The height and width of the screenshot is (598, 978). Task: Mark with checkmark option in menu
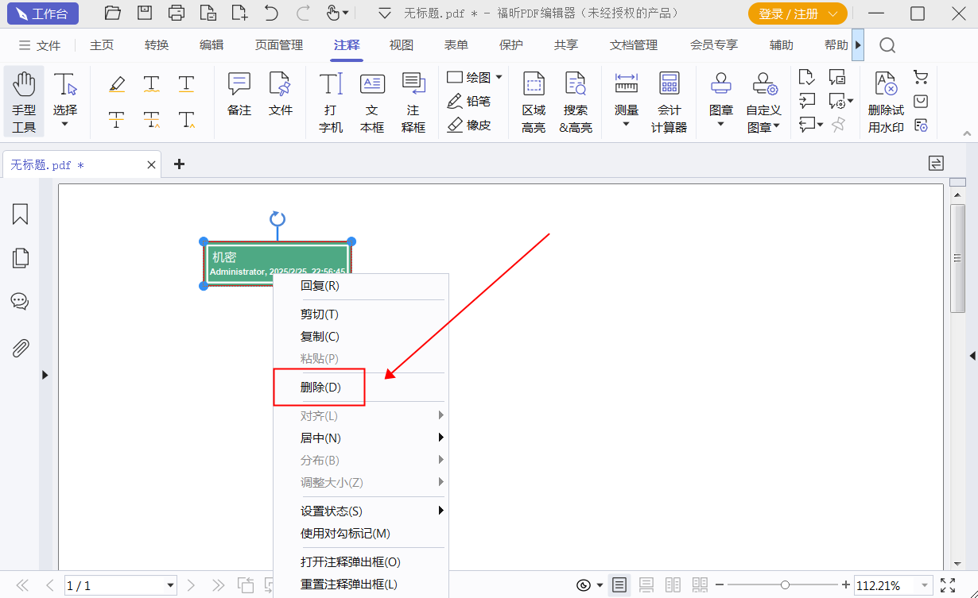point(345,534)
